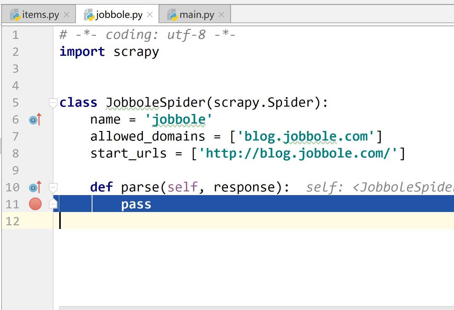454x310 pixels.
Task: Click the allowed_domains variable
Action: pos(147,137)
